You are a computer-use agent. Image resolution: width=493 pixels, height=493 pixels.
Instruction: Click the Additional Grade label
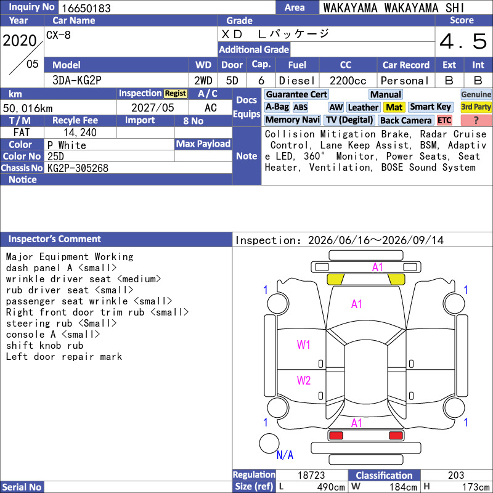[x=254, y=49]
